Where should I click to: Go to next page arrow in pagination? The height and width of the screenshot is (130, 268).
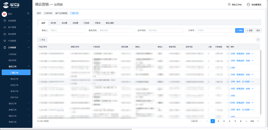click(258, 121)
